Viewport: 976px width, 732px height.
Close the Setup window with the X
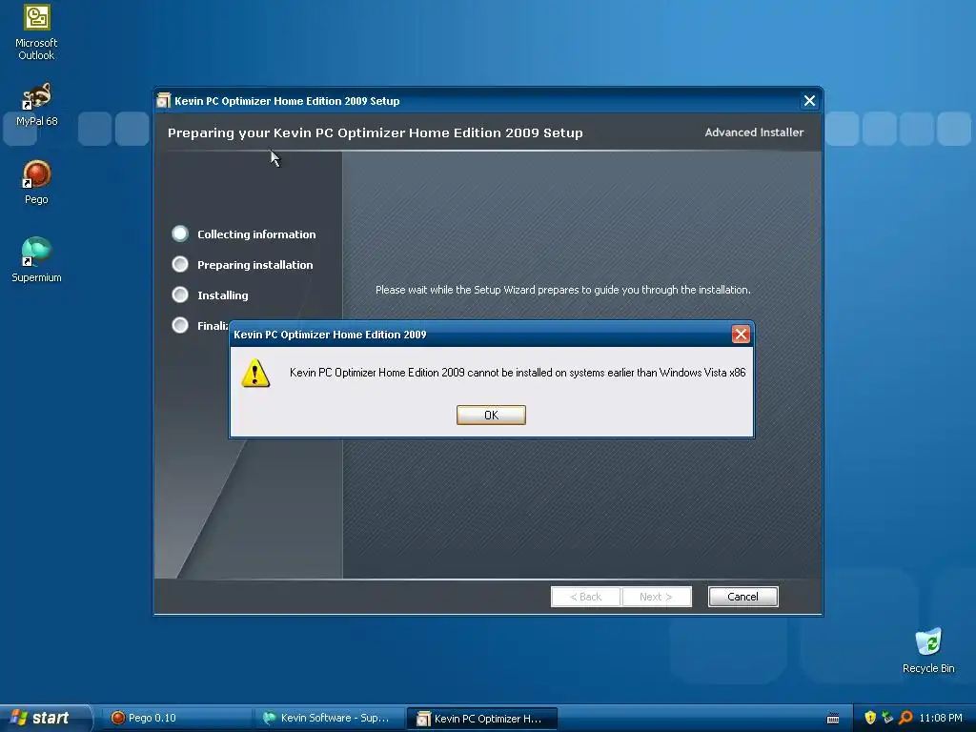tap(809, 101)
